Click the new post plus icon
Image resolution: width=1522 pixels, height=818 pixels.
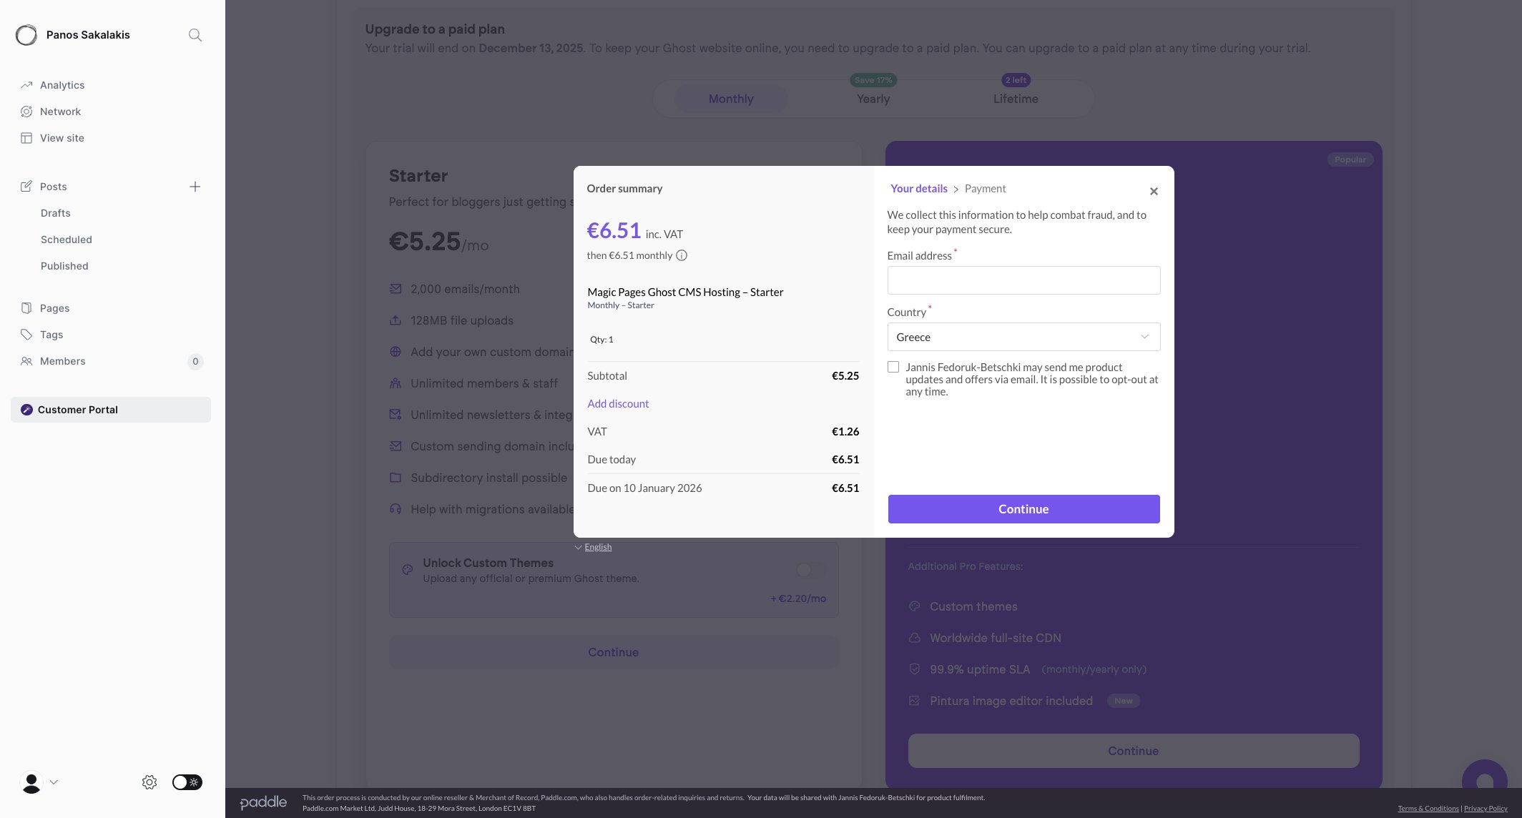tap(195, 187)
